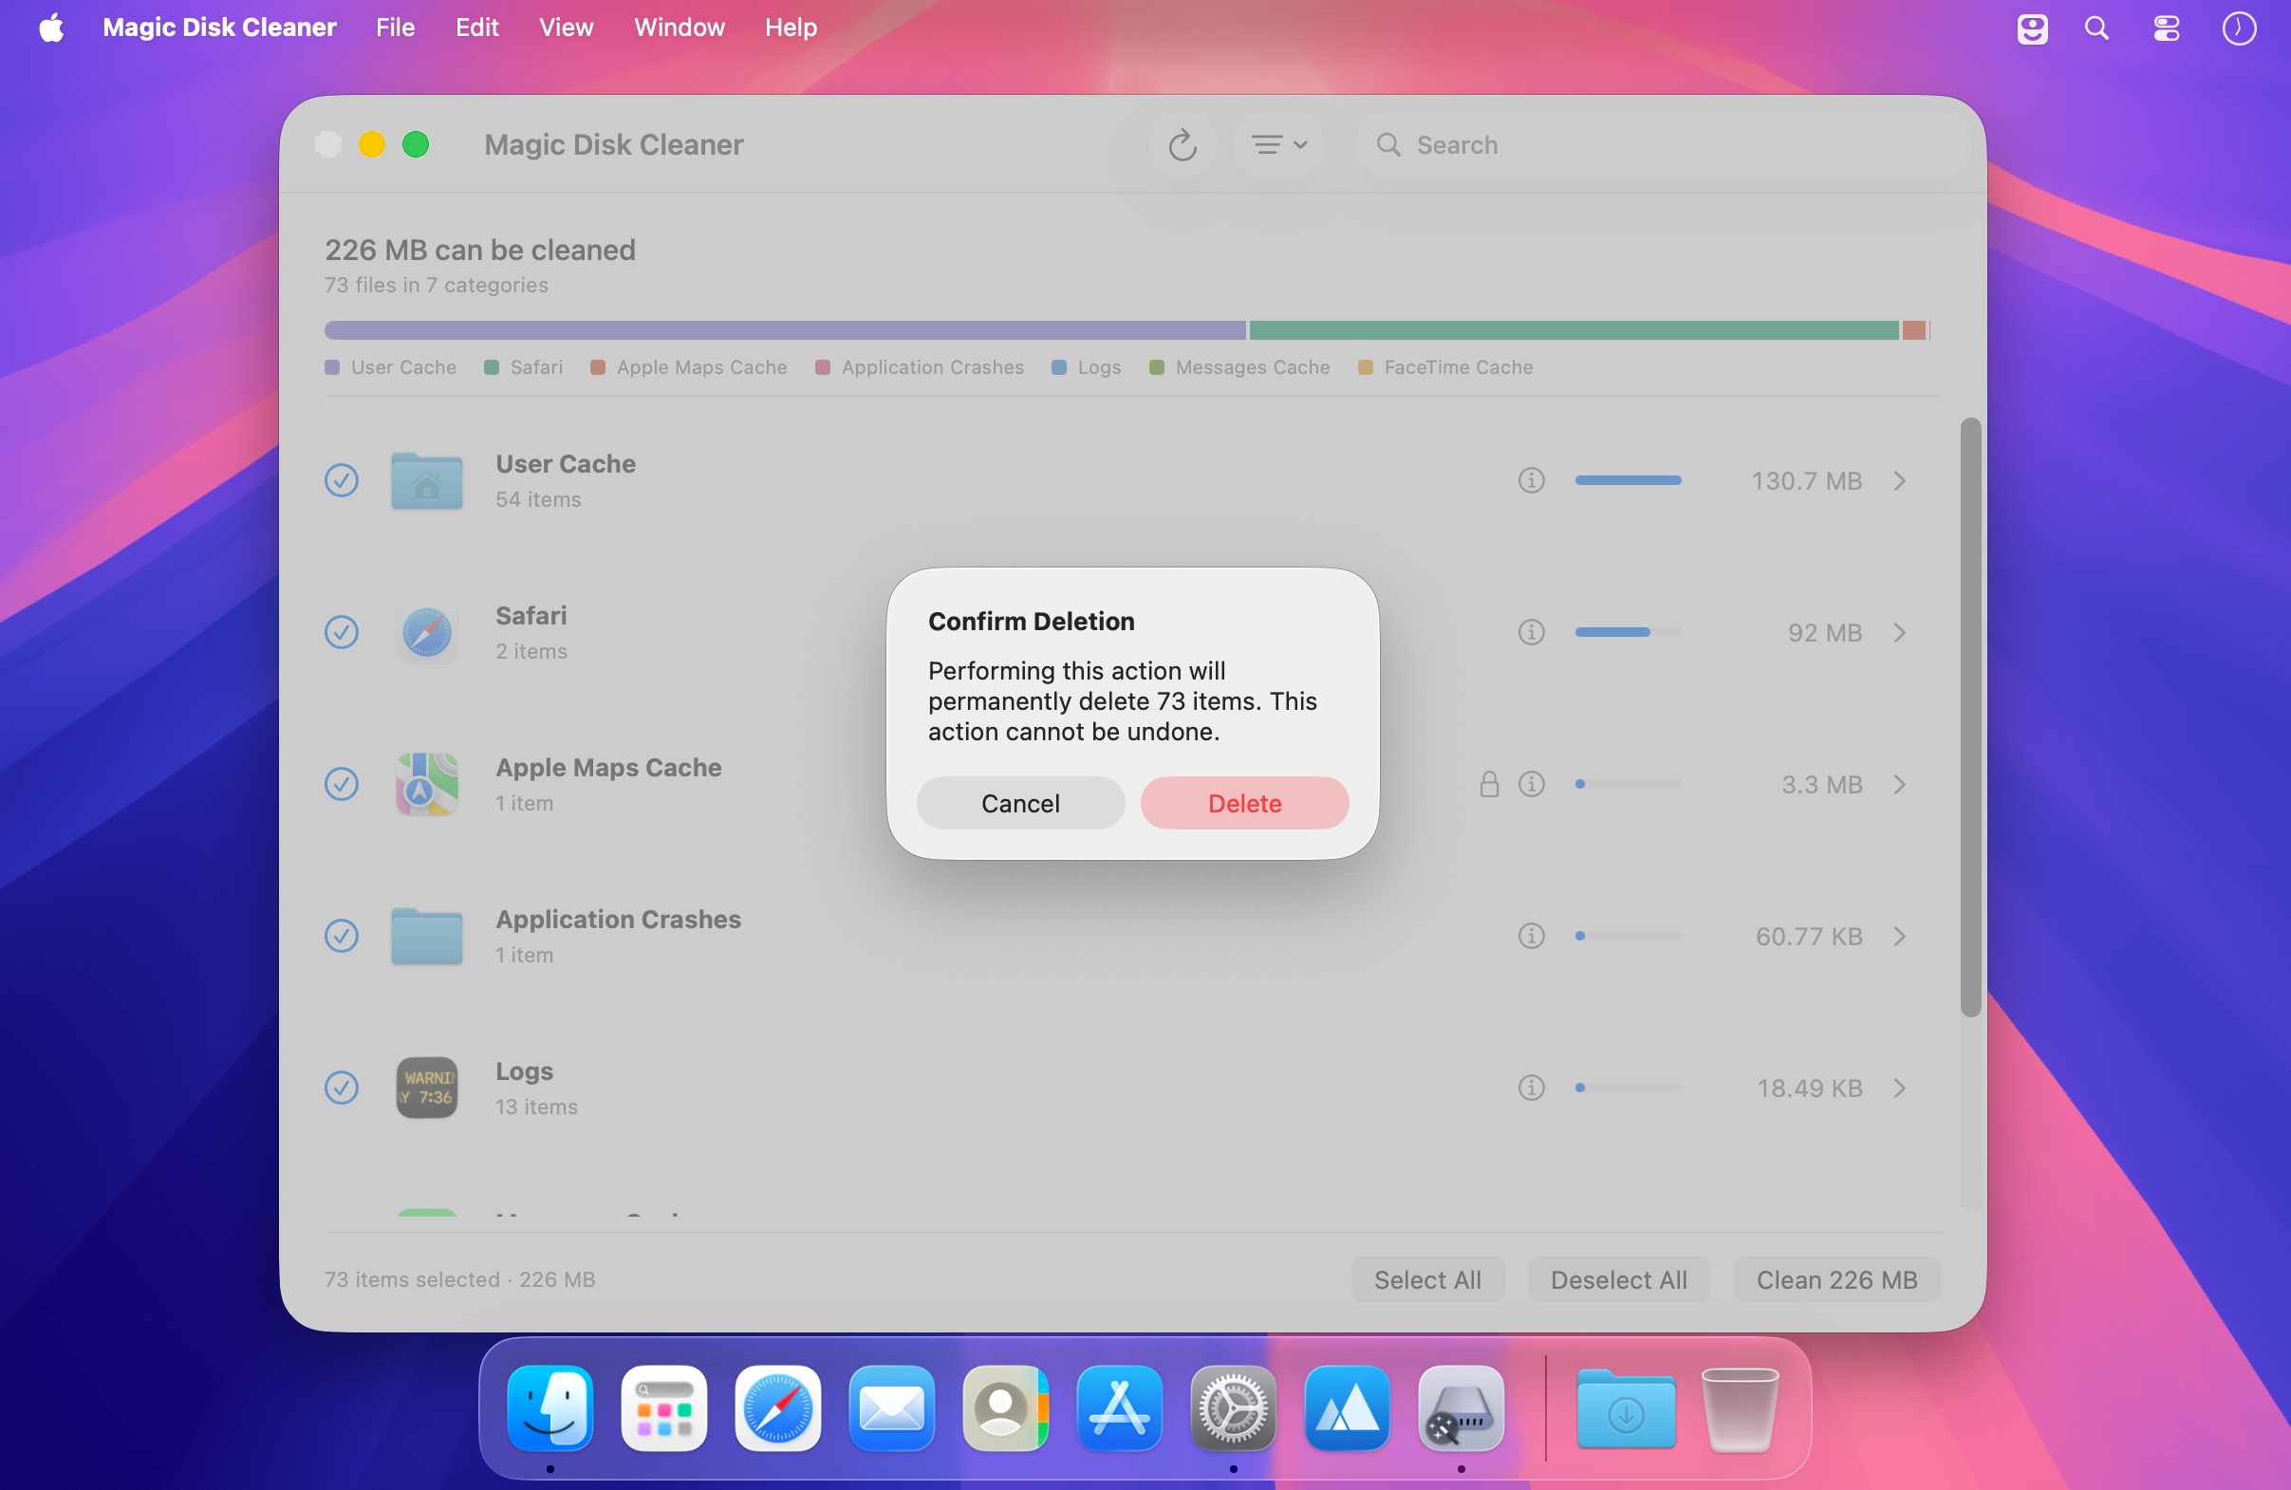Viewport: 2291px width, 1490px height.
Task: Open the Edit menu
Action: pos(476,27)
